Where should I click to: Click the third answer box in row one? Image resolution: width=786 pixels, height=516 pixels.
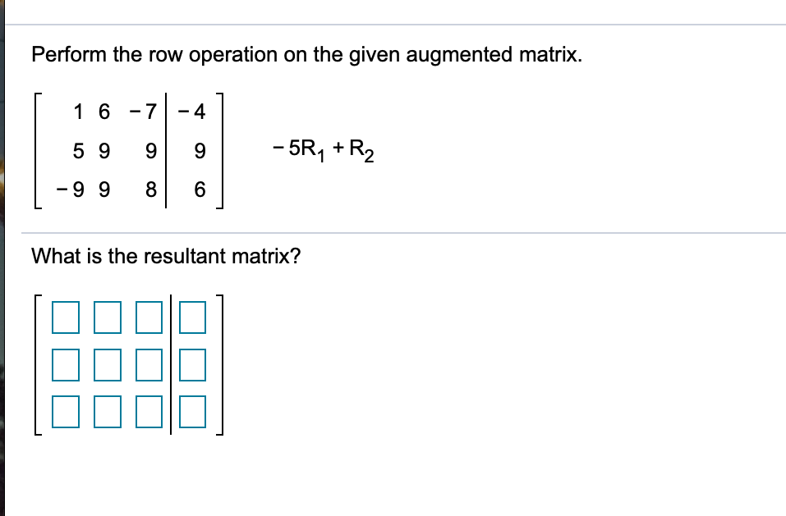point(147,318)
